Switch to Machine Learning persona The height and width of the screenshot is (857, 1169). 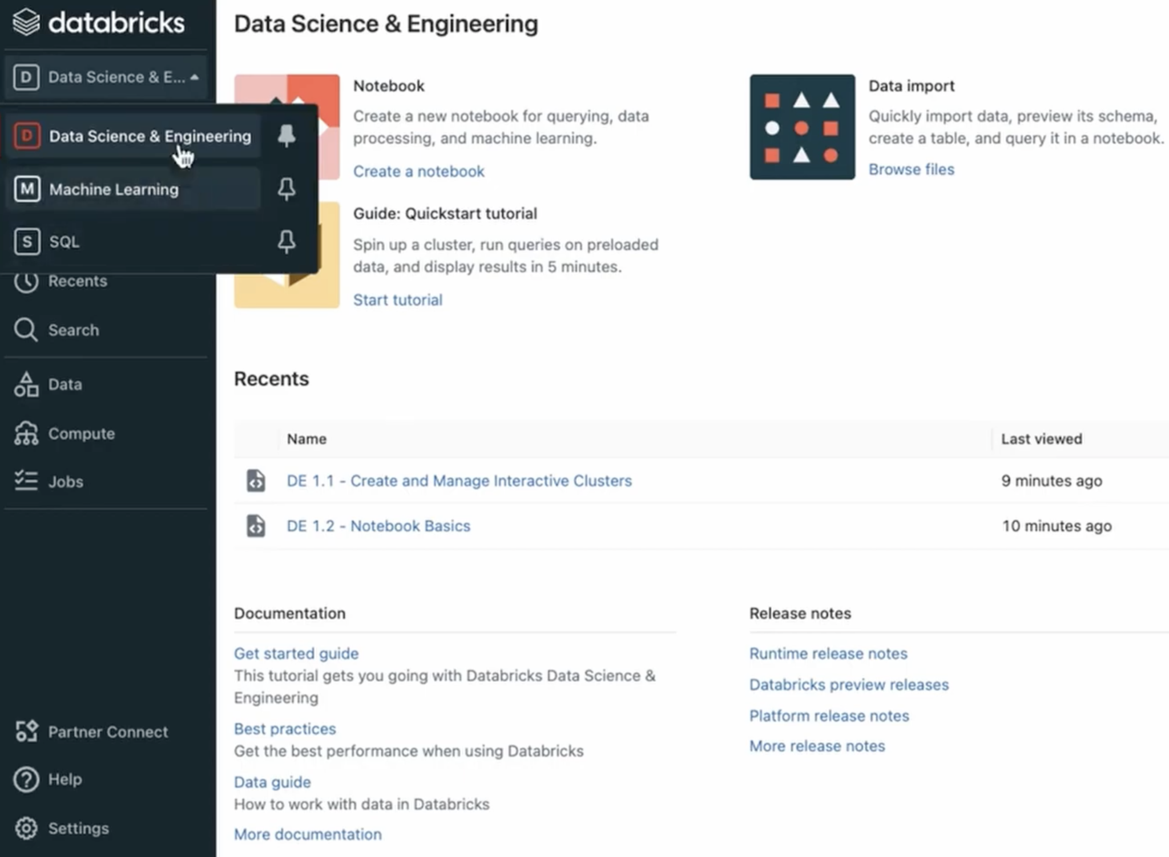[113, 189]
